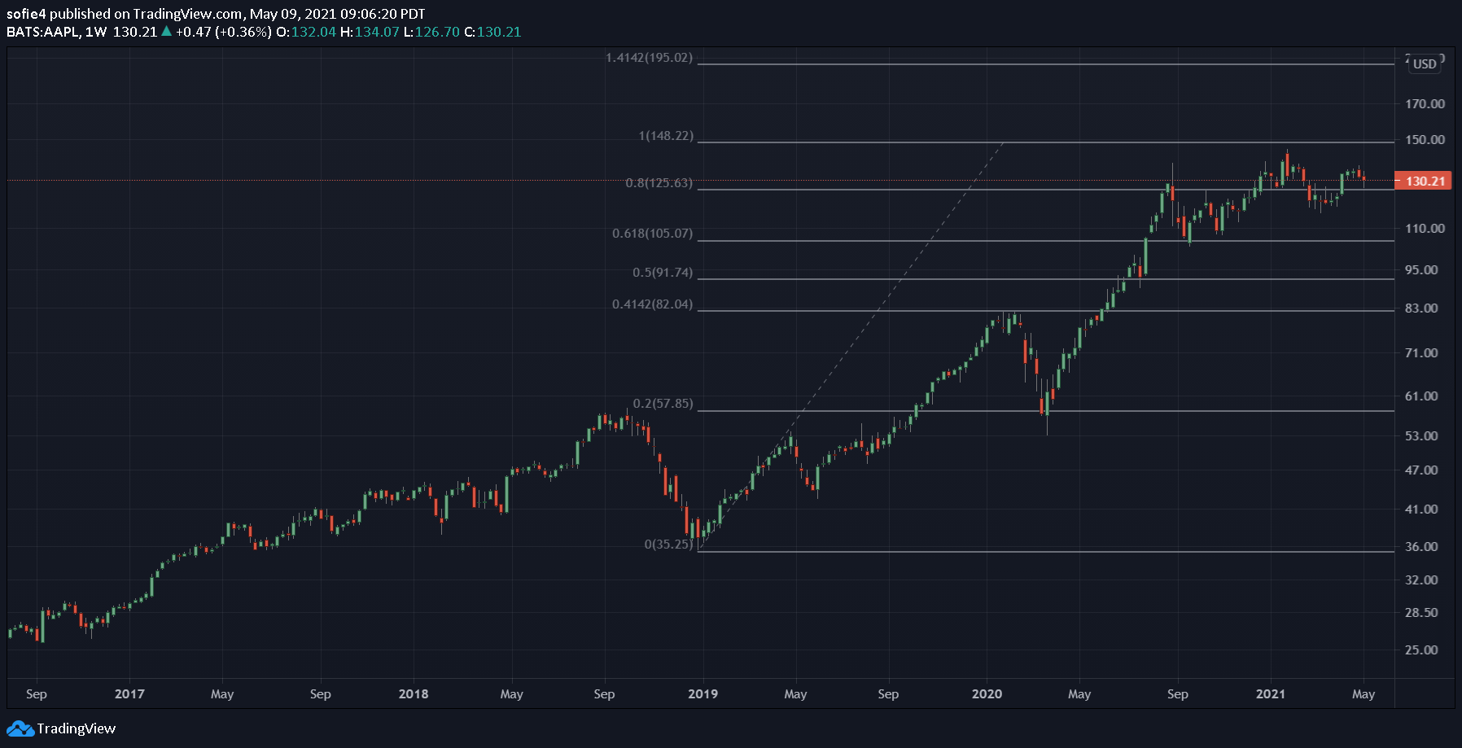Image resolution: width=1462 pixels, height=748 pixels.
Task: Click the 41.00 price axis label
Action: coord(1421,510)
